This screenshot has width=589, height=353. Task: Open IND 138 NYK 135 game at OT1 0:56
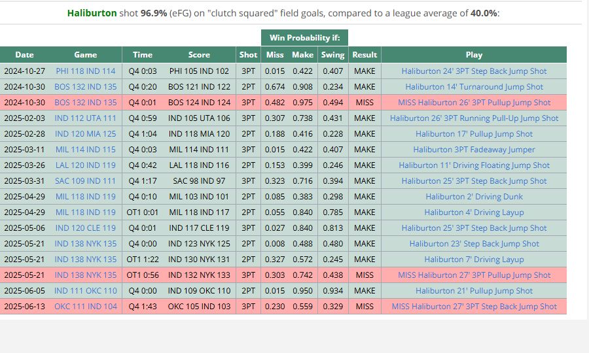[x=86, y=275]
